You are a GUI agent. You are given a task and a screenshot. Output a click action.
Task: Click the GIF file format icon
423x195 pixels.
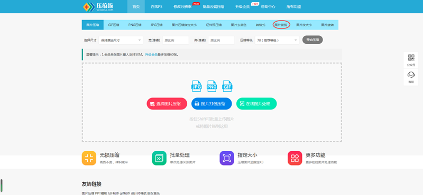227,86
